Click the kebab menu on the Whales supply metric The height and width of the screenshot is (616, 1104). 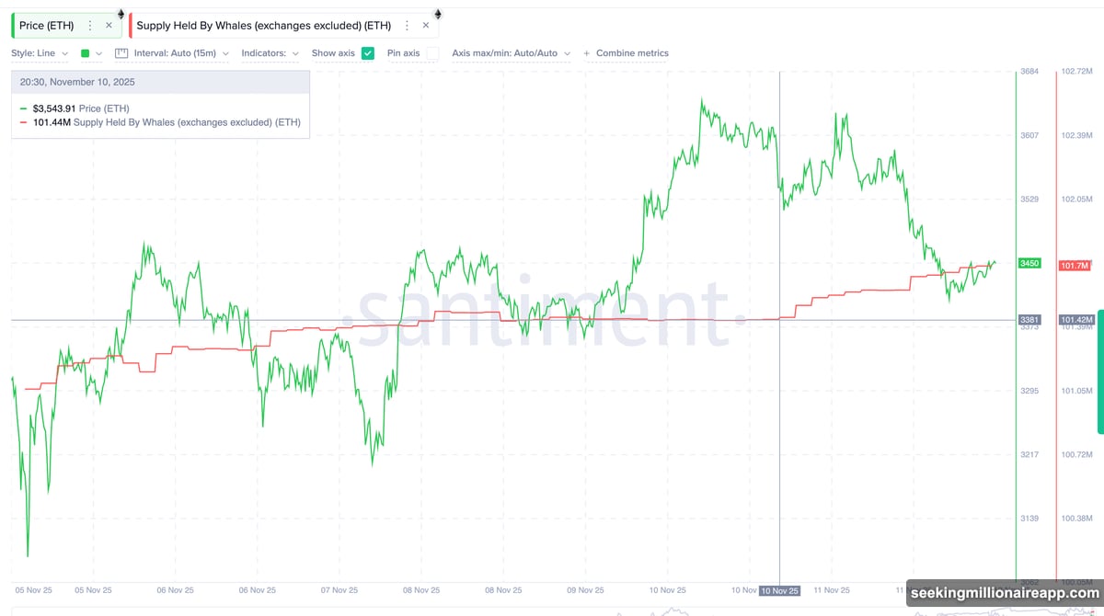tap(405, 25)
